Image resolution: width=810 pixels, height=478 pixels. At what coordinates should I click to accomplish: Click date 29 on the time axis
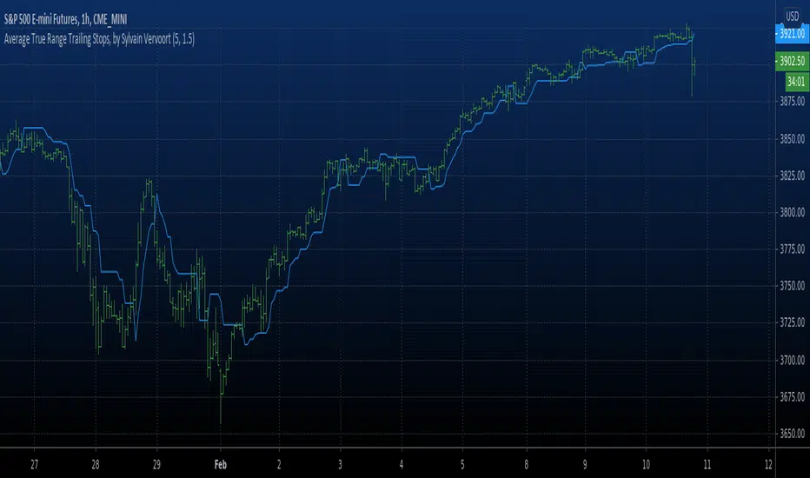[x=156, y=465]
